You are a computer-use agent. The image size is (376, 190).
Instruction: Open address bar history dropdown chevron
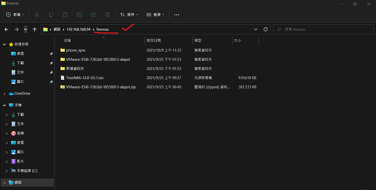255,29
